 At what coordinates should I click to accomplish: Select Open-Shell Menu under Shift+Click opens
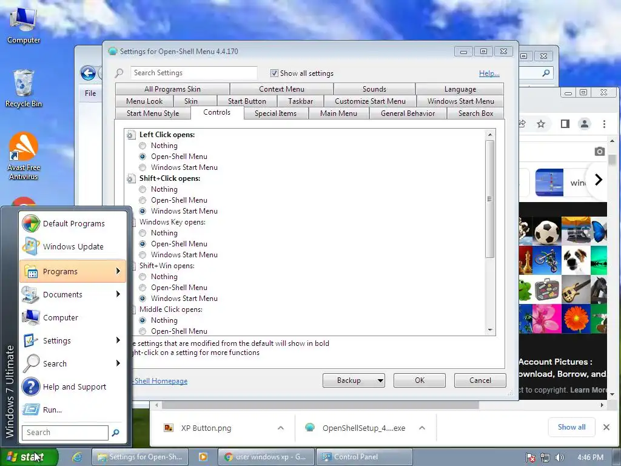[x=143, y=200]
